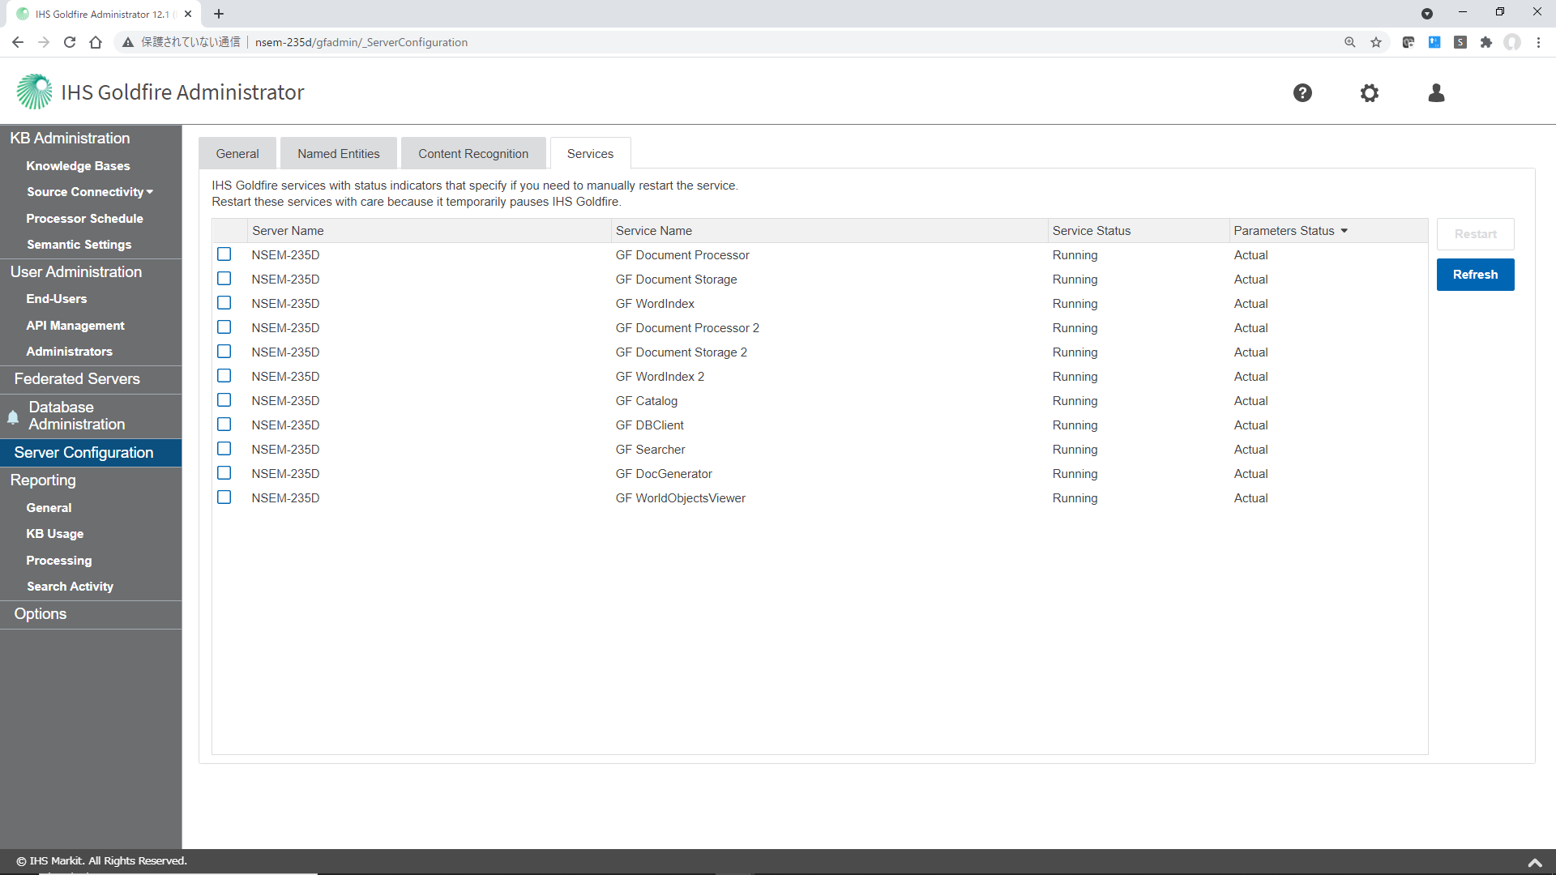Open Chrome three-dot menu
This screenshot has width=1556, height=875.
tap(1538, 42)
